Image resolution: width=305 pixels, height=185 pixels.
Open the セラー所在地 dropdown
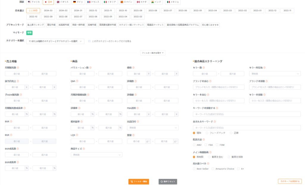pos(275,74)
